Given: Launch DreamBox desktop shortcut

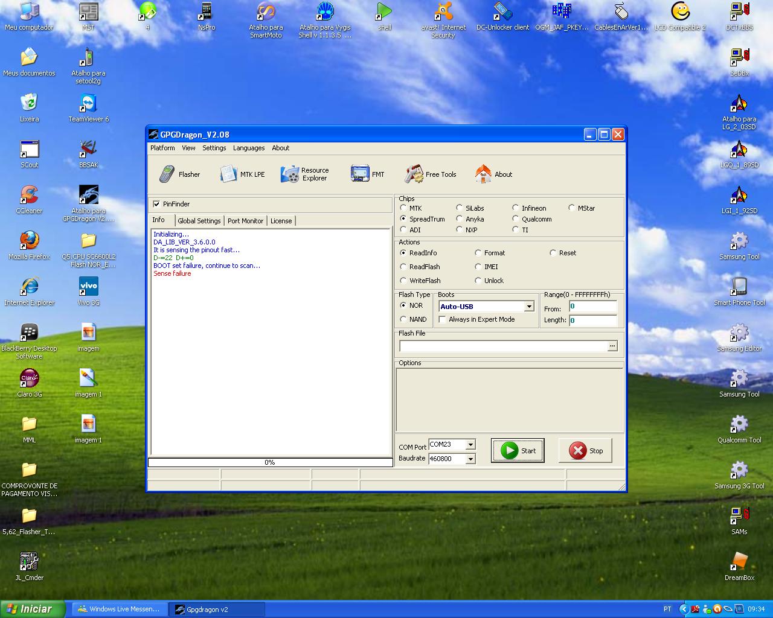Looking at the screenshot, I should 739,566.
